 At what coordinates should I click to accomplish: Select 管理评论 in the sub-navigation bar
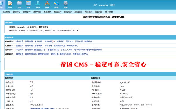click(x=16, y=12)
